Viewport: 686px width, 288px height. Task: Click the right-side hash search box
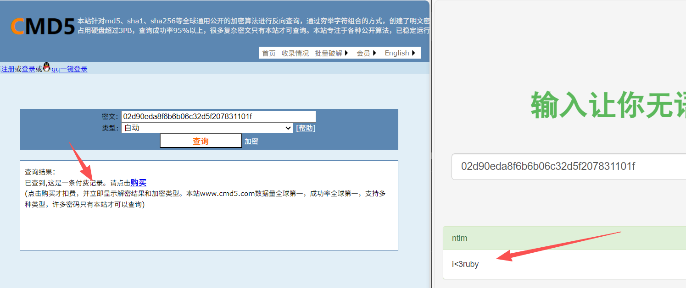point(568,167)
